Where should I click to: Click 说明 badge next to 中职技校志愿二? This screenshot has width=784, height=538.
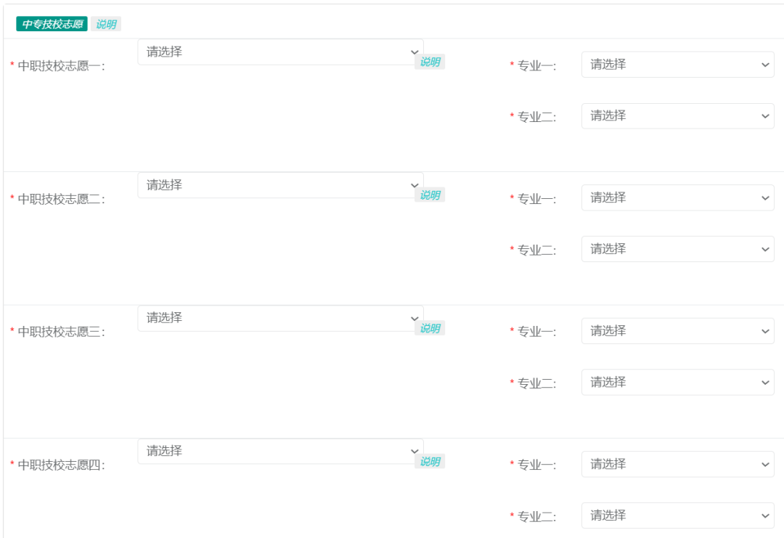tap(430, 195)
